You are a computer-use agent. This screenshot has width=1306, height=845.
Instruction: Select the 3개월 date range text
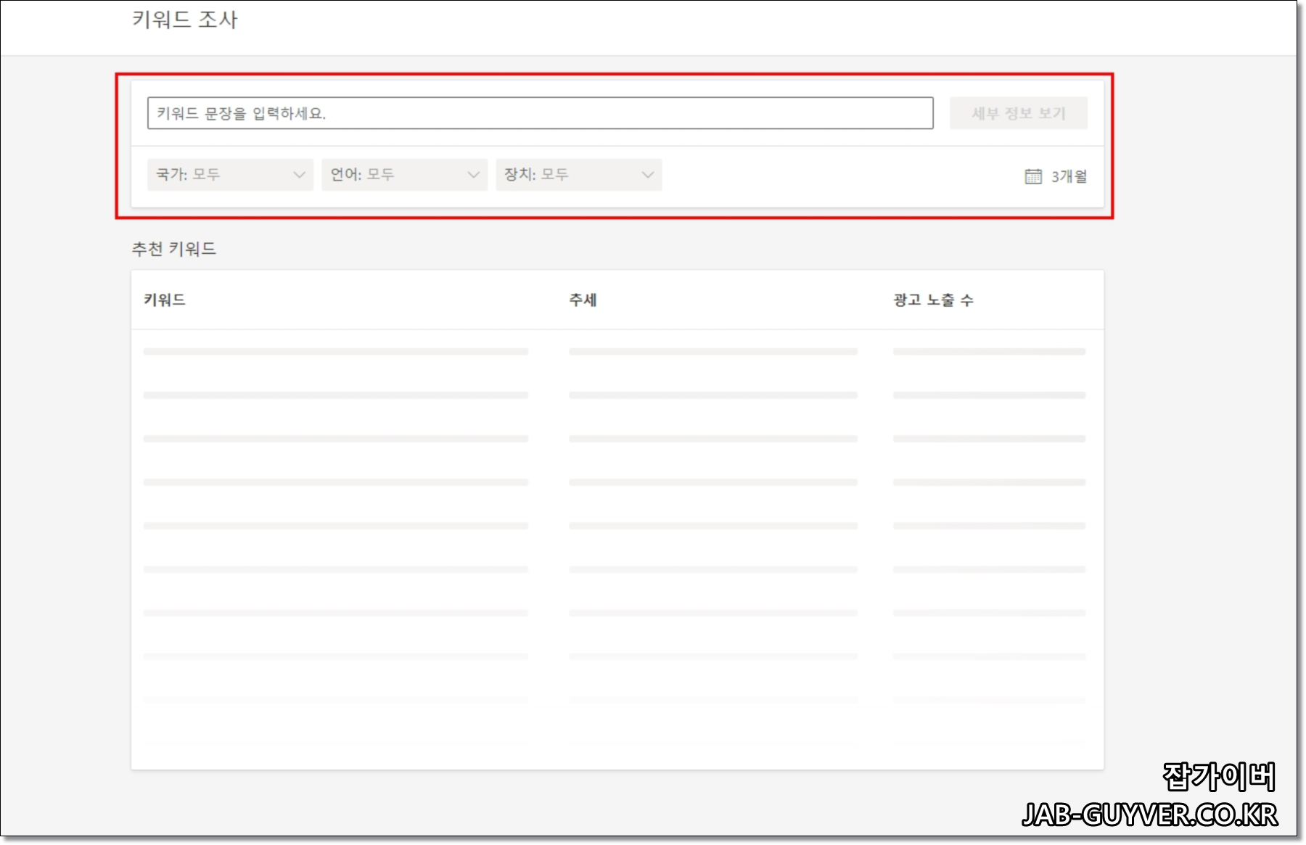tap(1069, 176)
